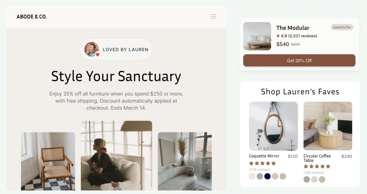Viewport: 367px width, 194px height.
Task: Click the ABODE & CO. logo
Action: pos(32,16)
